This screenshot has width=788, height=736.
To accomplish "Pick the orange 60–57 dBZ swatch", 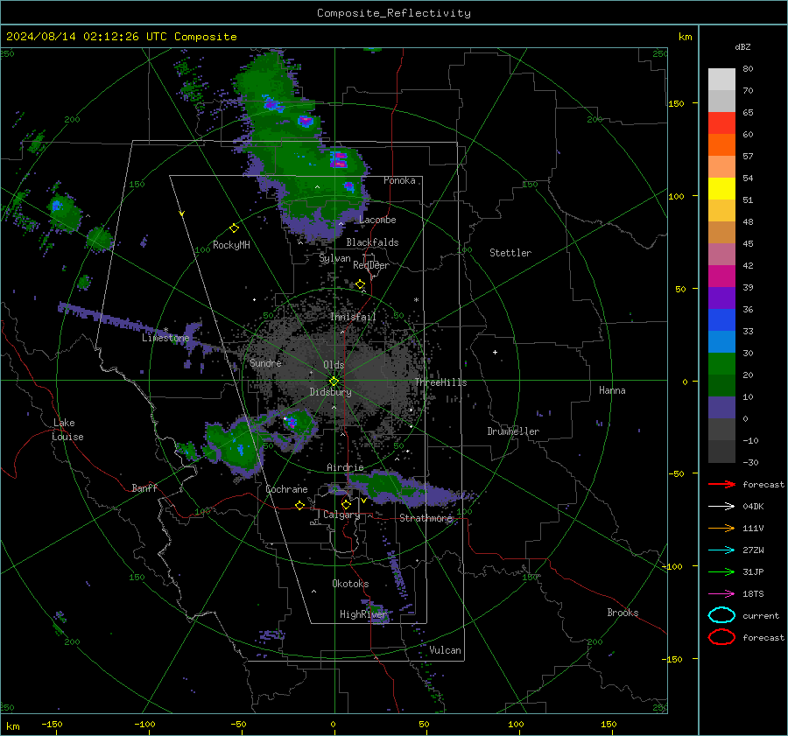I will coord(721,145).
